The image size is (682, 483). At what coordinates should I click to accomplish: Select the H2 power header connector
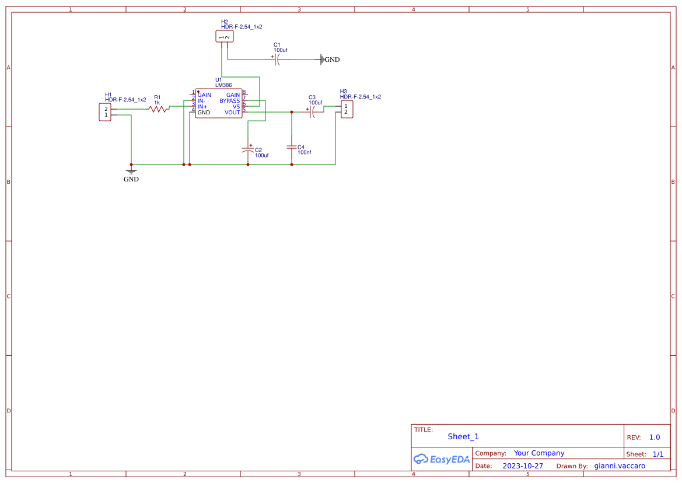coord(224,37)
